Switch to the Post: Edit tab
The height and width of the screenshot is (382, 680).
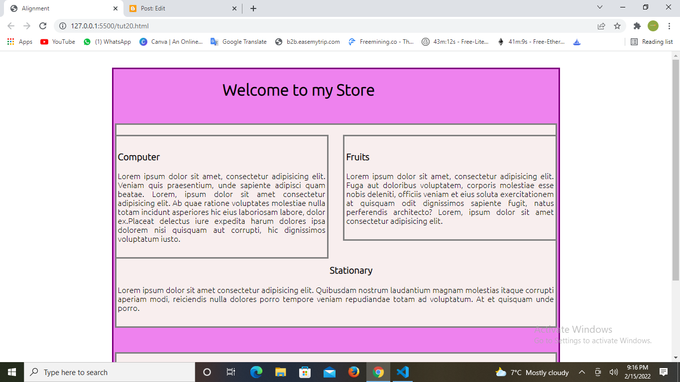[182, 8]
